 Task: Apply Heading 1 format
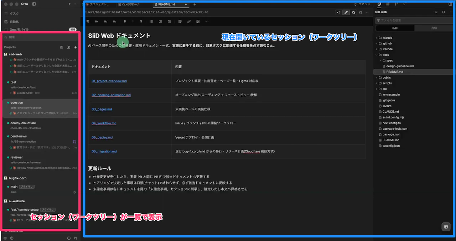[x=97, y=21]
